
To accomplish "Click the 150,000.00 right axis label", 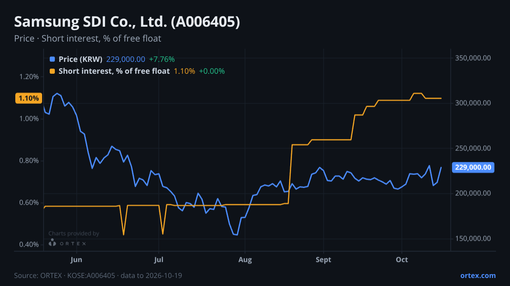I will point(473,239).
